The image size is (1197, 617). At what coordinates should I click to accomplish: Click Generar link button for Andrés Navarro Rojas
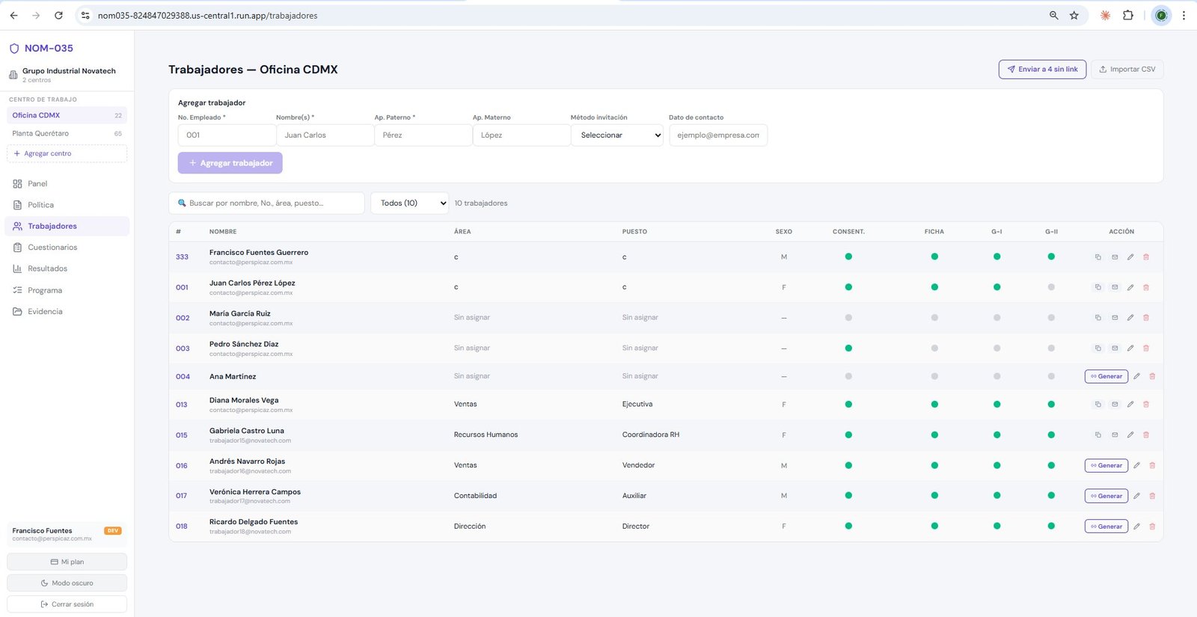click(1106, 466)
